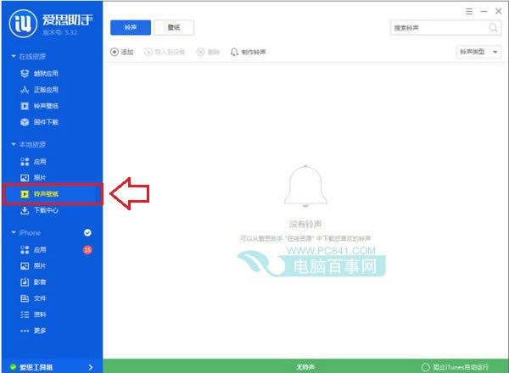509x373 pixels.
Task: Switch to the 壁纸 tab
Action: tap(174, 28)
